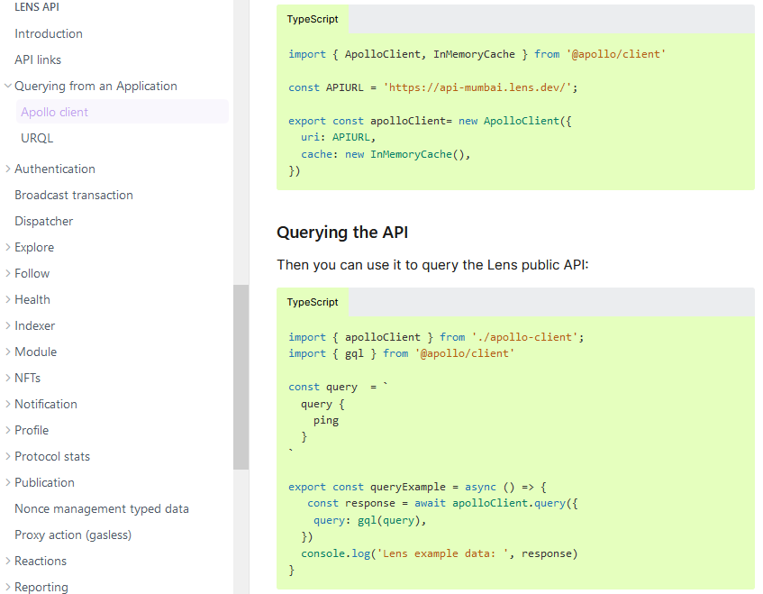Expand the Explore sidebar section
The image size is (763, 594).
8,247
